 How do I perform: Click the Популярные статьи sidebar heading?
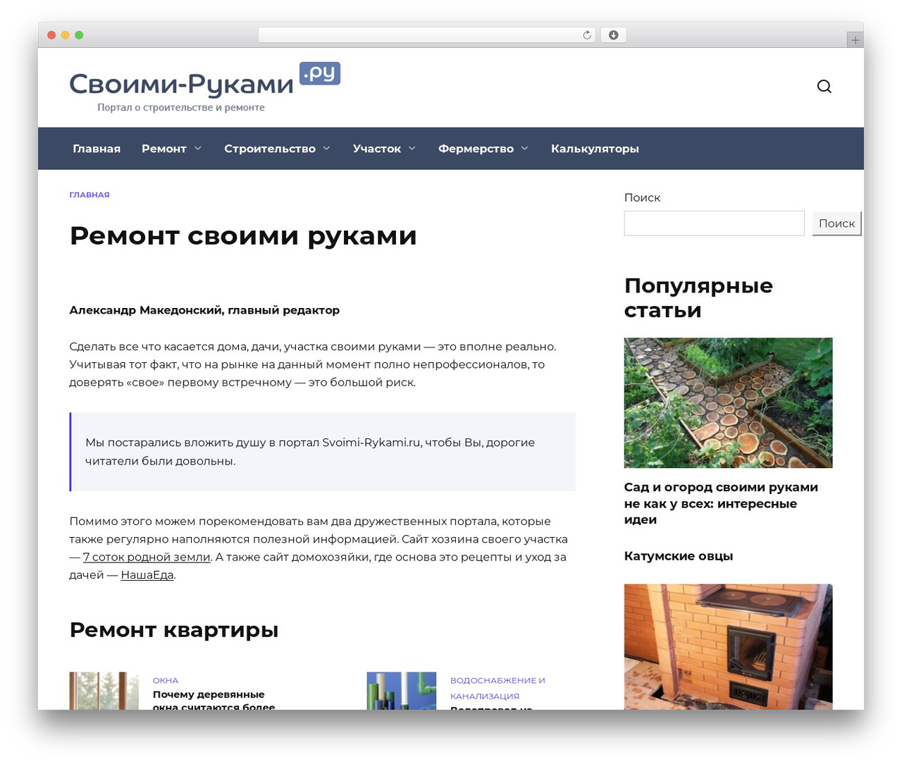698,297
